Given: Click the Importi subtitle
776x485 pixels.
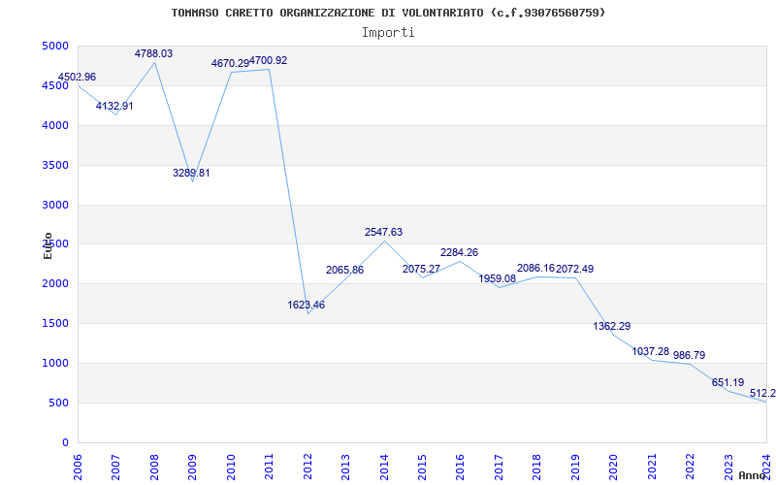Looking at the screenshot, I should pyautogui.click(x=388, y=33).
